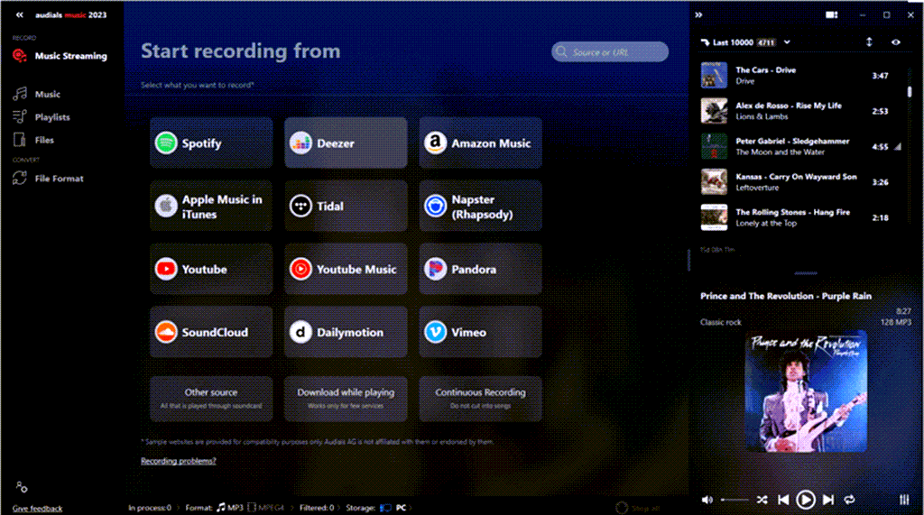
Task: Collapse the right player panel
Action: pyautogui.click(x=699, y=14)
